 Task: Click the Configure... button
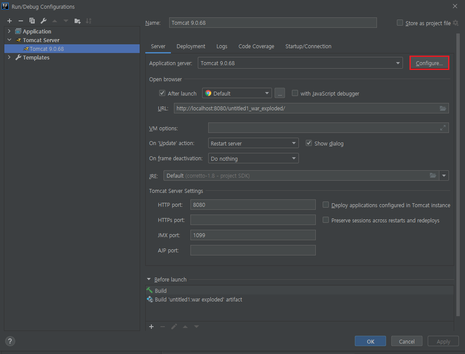click(429, 63)
